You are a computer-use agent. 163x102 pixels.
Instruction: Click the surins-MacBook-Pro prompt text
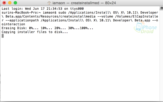(x=21, y=13)
